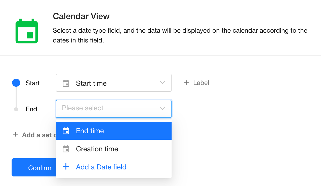321x186 pixels.
Task: Click the calendar icon beside Creation time option
Action: pos(66,149)
